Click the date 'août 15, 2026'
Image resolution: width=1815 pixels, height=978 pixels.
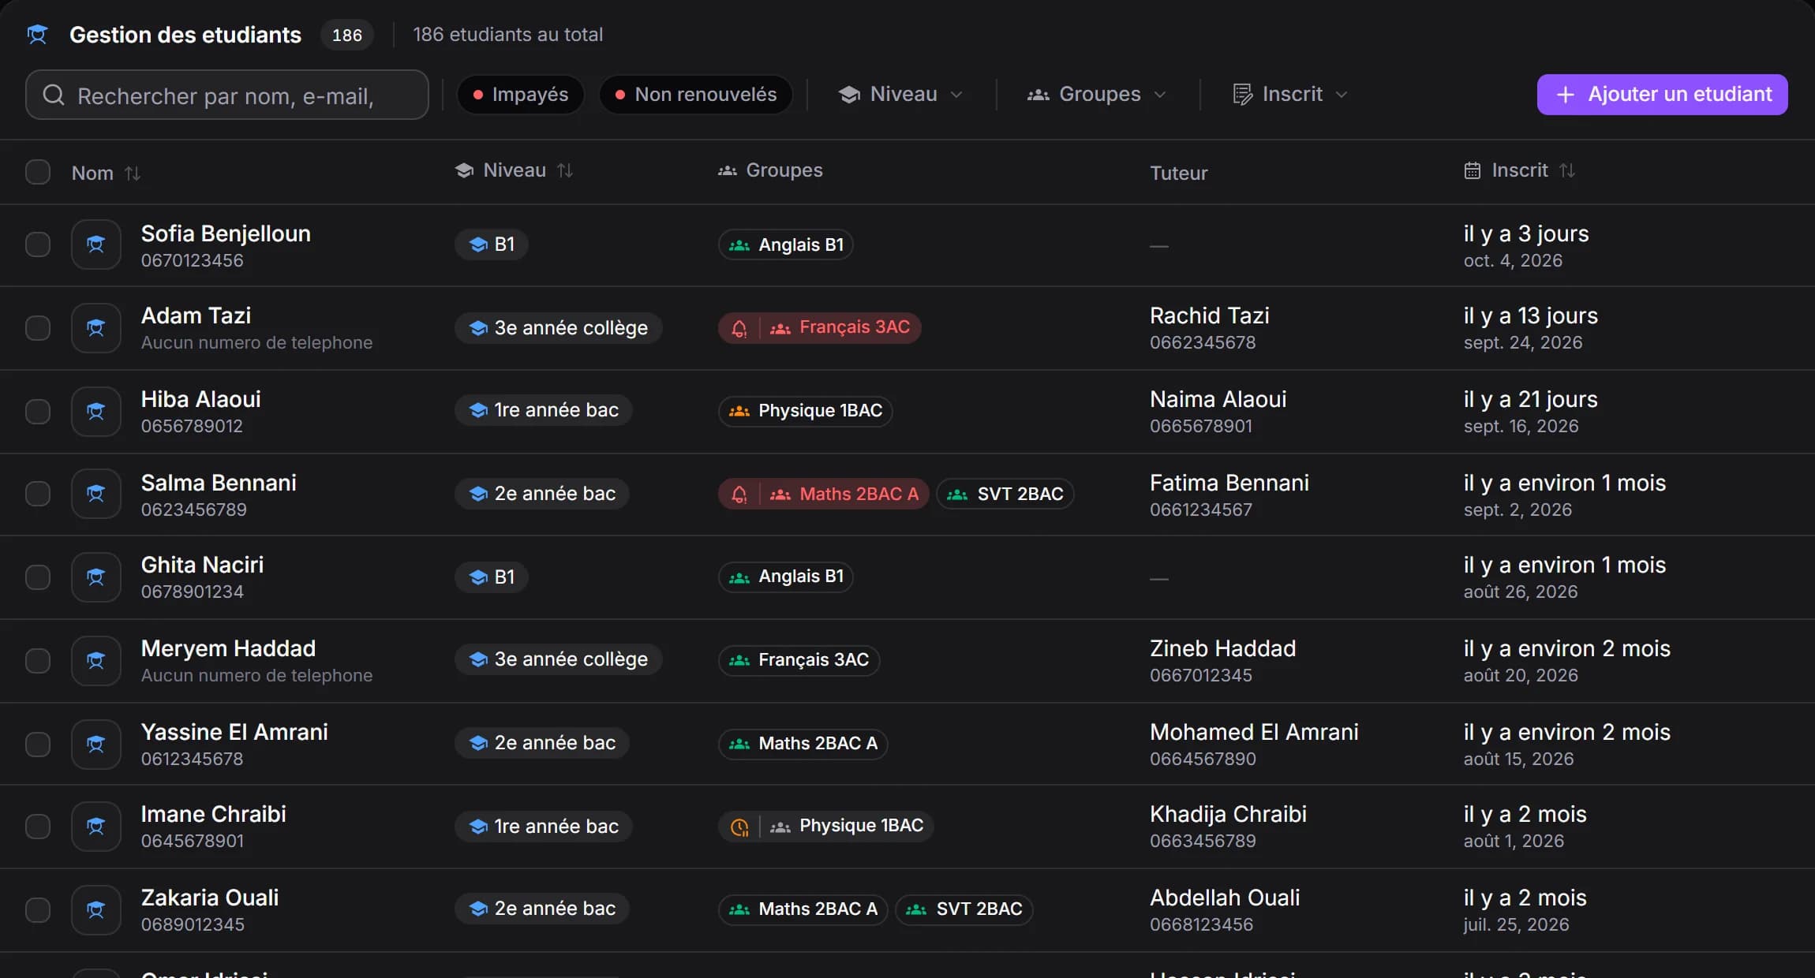(1519, 759)
